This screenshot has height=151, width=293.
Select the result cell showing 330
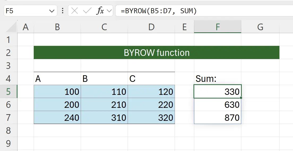(218, 92)
